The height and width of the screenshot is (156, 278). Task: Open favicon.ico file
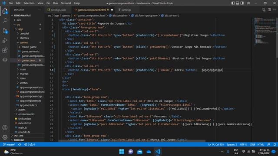point(24,118)
